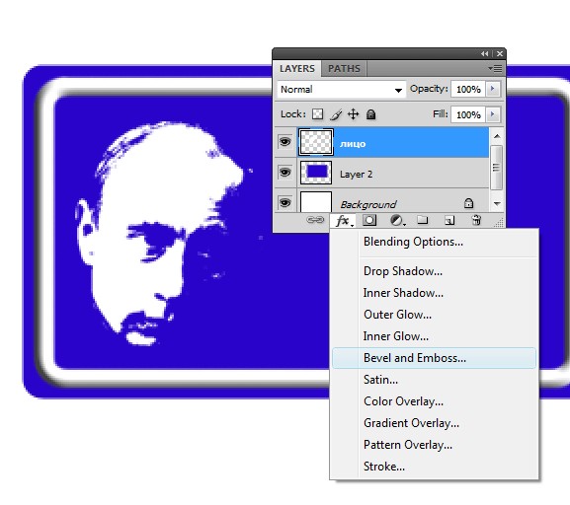Add a layer mask with the mask icon
Screen dimensions: 570x505
click(x=369, y=220)
